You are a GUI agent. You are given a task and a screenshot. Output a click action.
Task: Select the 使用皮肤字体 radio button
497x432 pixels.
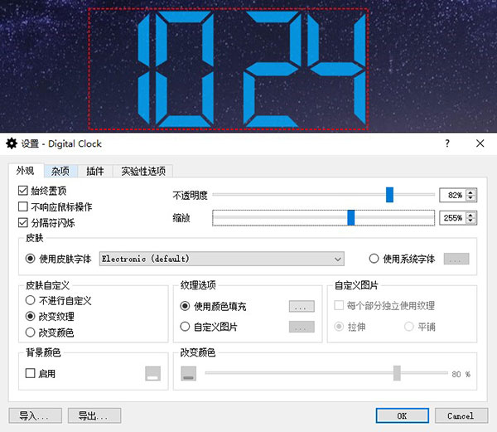point(30,259)
